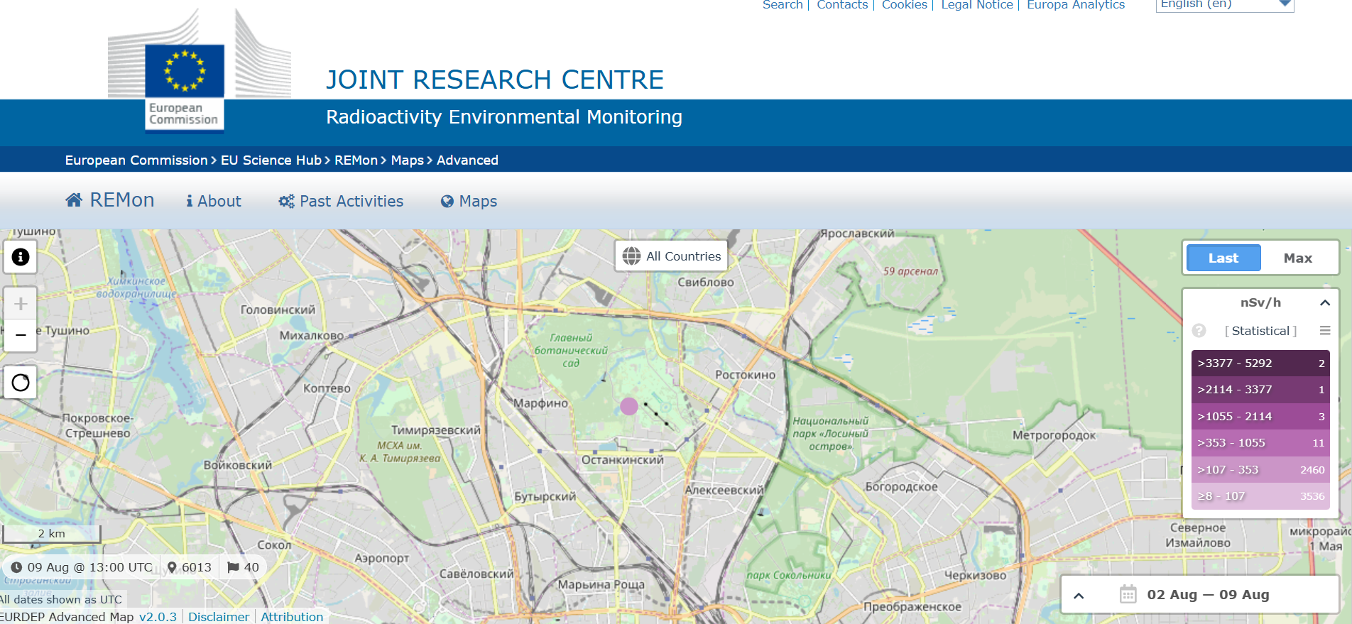
Task: Click the circular refresh map control
Action: click(21, 383)
